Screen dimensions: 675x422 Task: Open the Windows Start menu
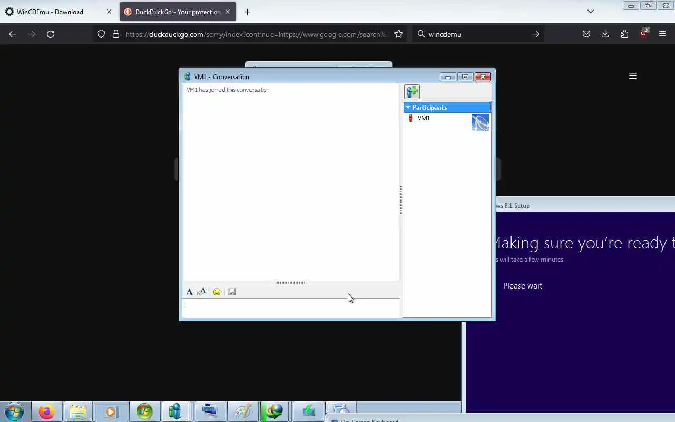coord(14,411)
